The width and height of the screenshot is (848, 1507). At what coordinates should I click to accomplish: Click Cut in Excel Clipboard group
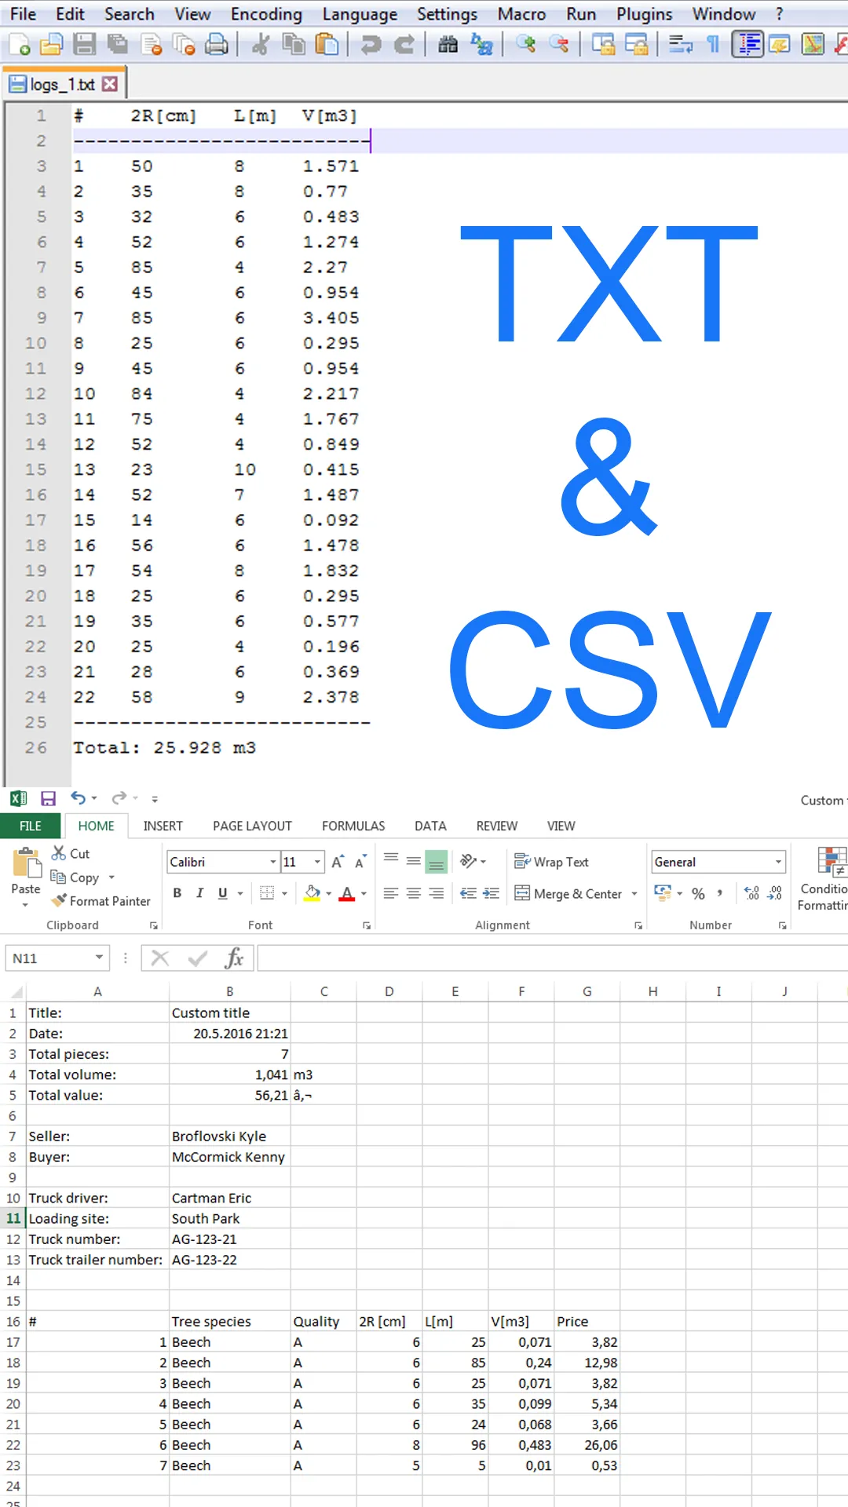point(71,853)
